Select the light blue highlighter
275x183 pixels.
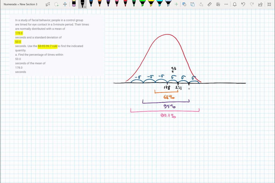168,3
